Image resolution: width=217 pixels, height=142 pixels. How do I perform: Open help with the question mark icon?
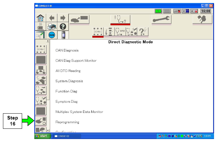coord(63,27)
